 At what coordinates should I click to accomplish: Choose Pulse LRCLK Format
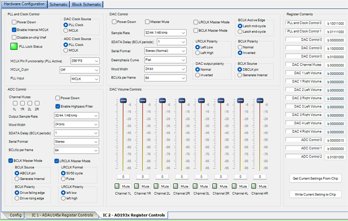pyautogui.click(x=63, y=179)
